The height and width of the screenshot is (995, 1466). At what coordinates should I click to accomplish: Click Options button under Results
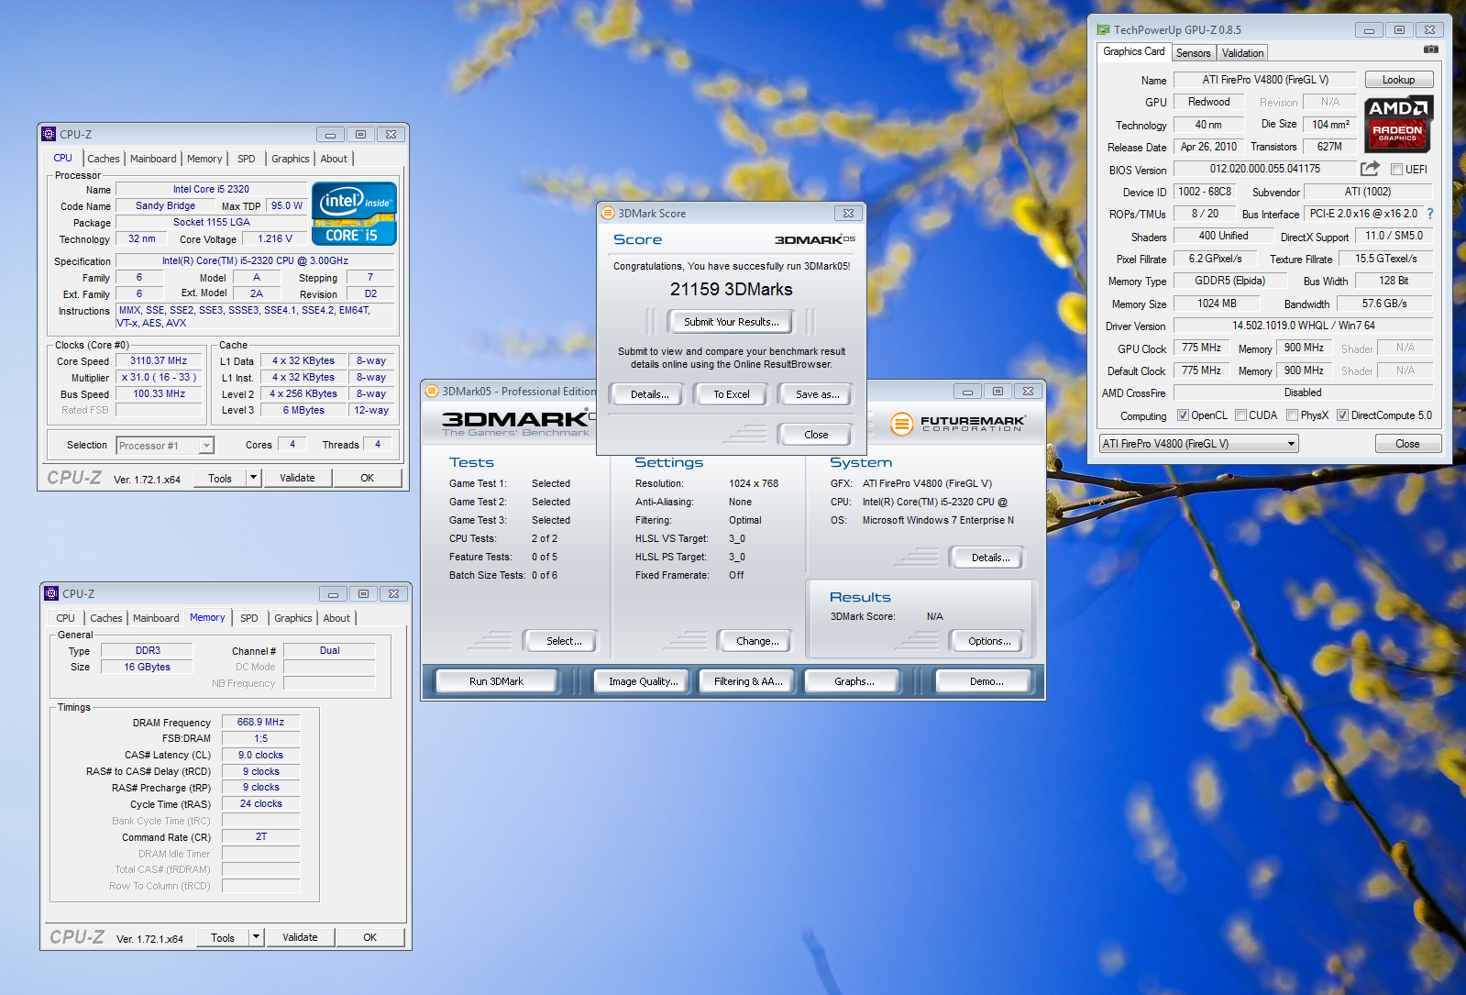[x=989, y=641]
